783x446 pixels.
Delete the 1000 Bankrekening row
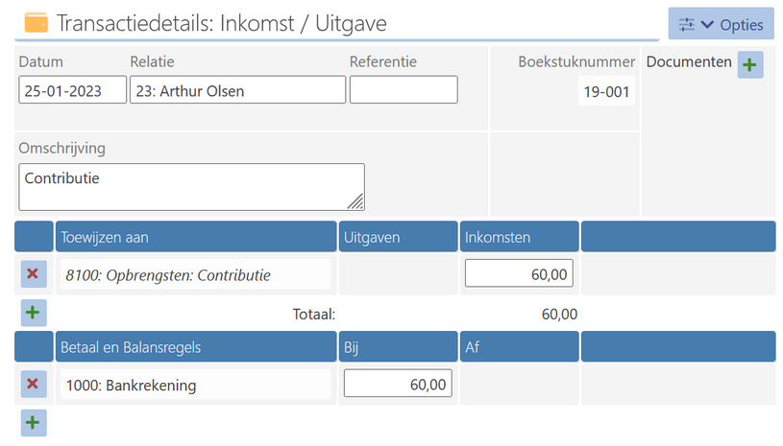[33, 385]
